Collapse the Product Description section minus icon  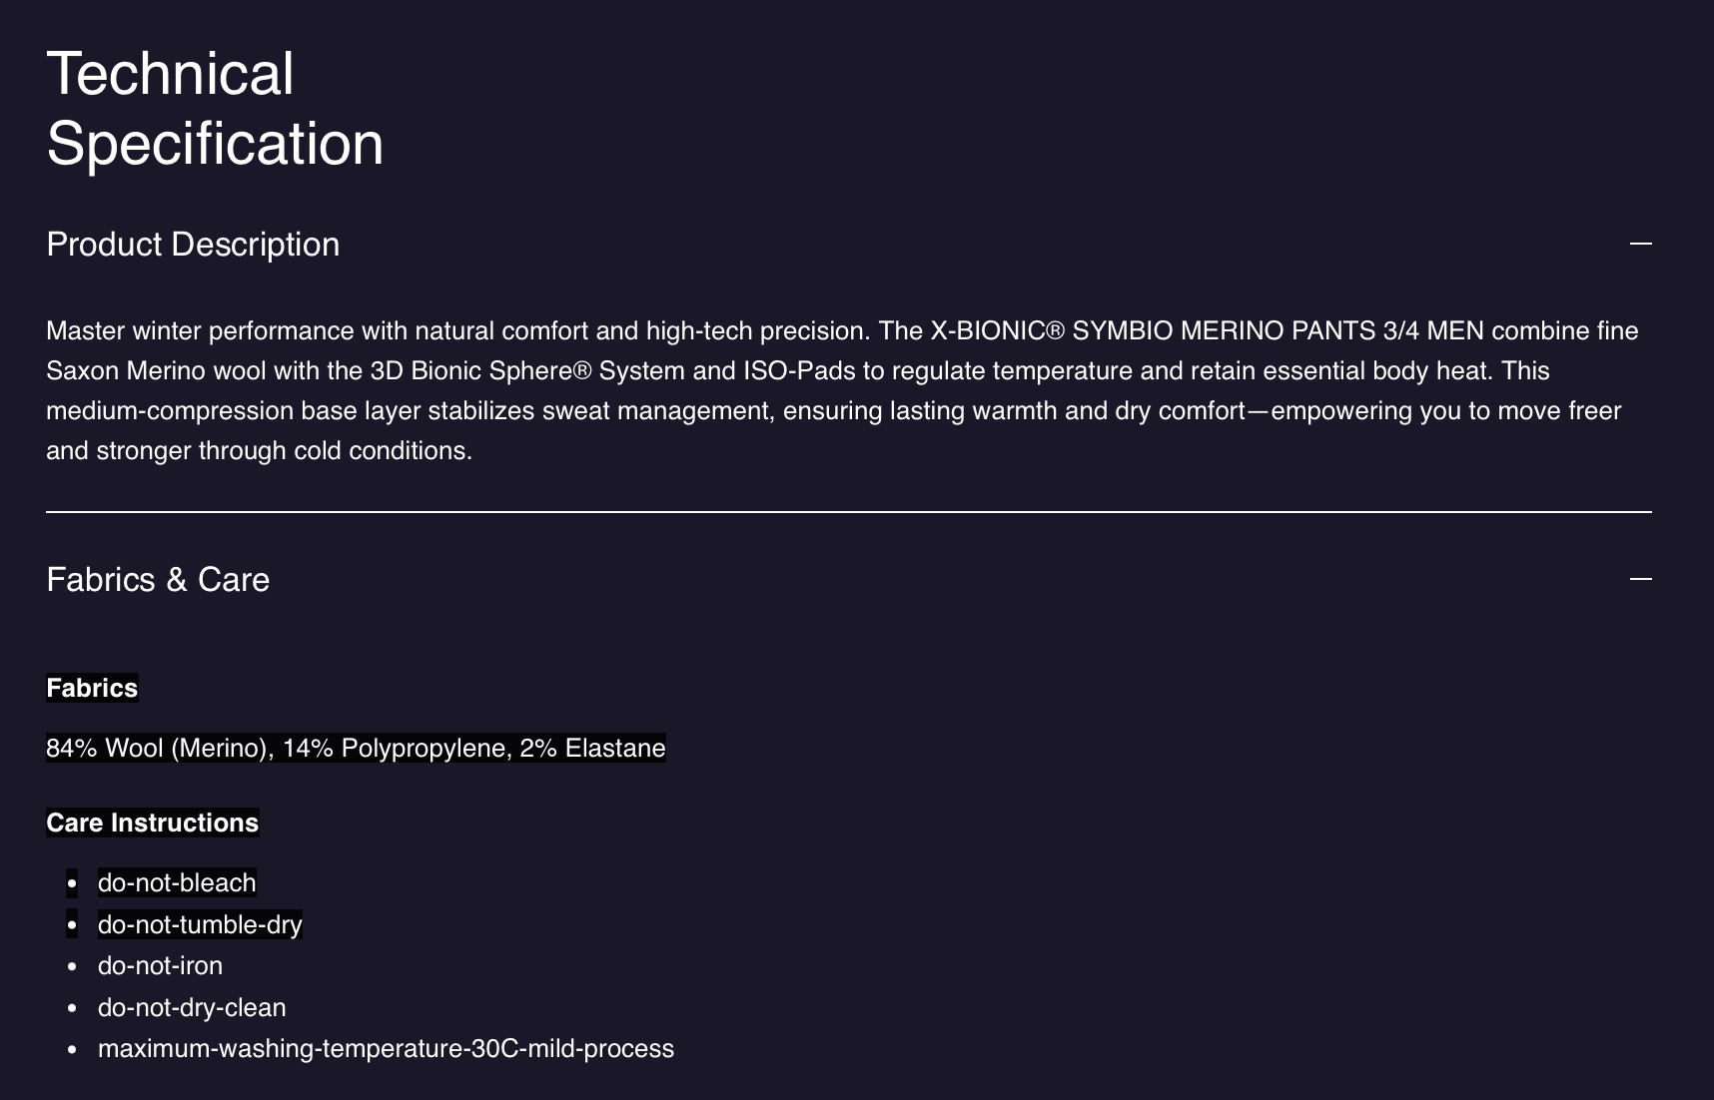[1640, 244]
